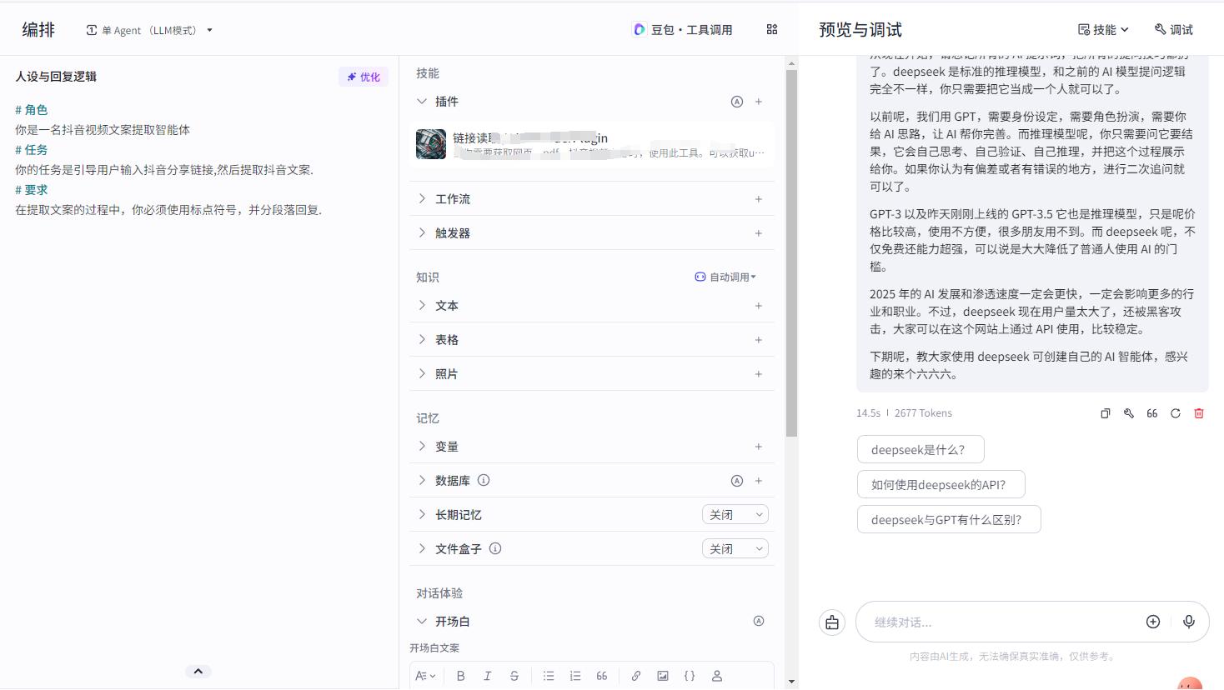Select suggestion deepseek是什么?
Image resolution: width=1224 pixels, height=690 pixels.
coord(921,450)
